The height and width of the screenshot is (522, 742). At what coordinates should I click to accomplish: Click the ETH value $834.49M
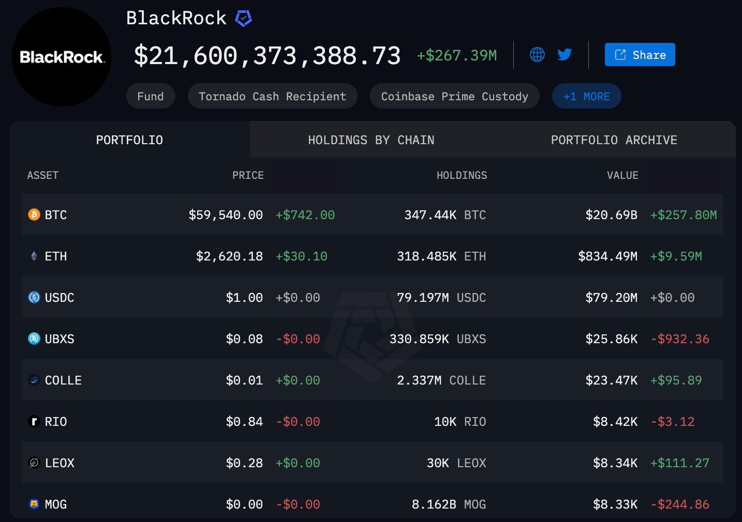pyautogui.click(x=608, y=256)
